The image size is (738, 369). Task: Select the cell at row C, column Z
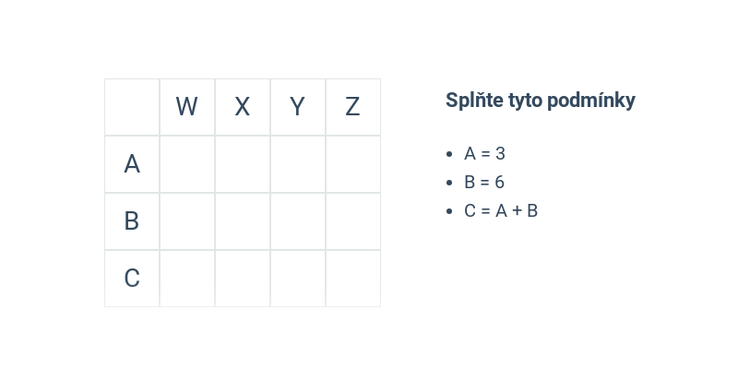coord(353,279)
